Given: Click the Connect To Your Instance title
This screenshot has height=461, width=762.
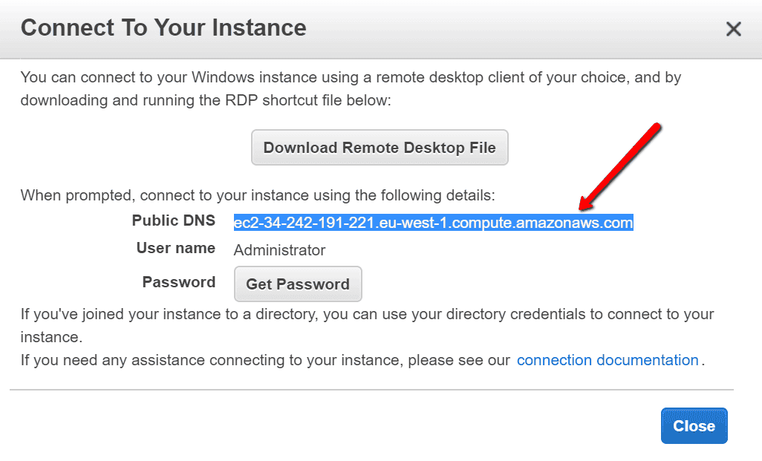Looking at the screenshot, I should (x=163, y=28).
